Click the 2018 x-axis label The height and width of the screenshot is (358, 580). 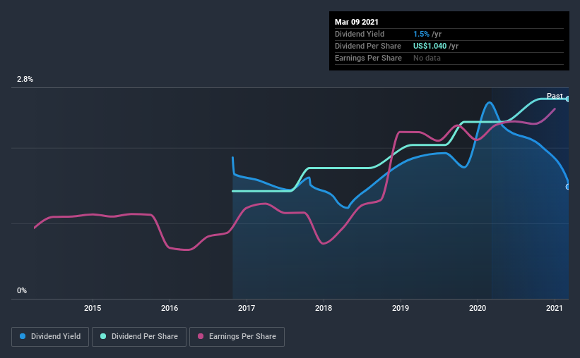pos(324,308)
